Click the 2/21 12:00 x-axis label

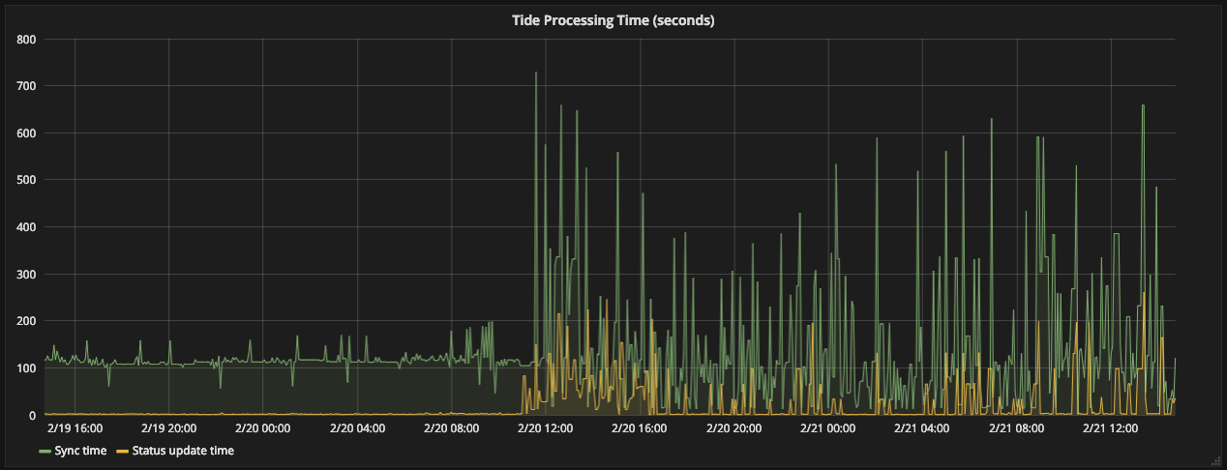tap(1109, 427)
